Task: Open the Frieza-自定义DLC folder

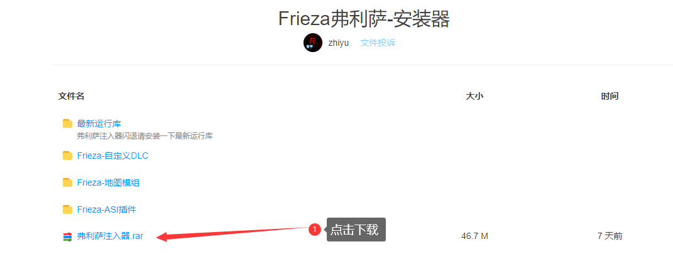Action: click(113, 156)
